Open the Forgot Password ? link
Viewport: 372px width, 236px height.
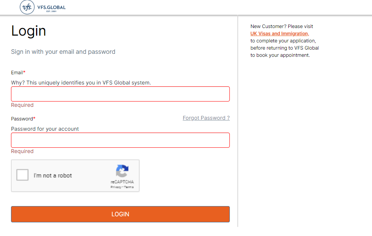tap(206, 118)
